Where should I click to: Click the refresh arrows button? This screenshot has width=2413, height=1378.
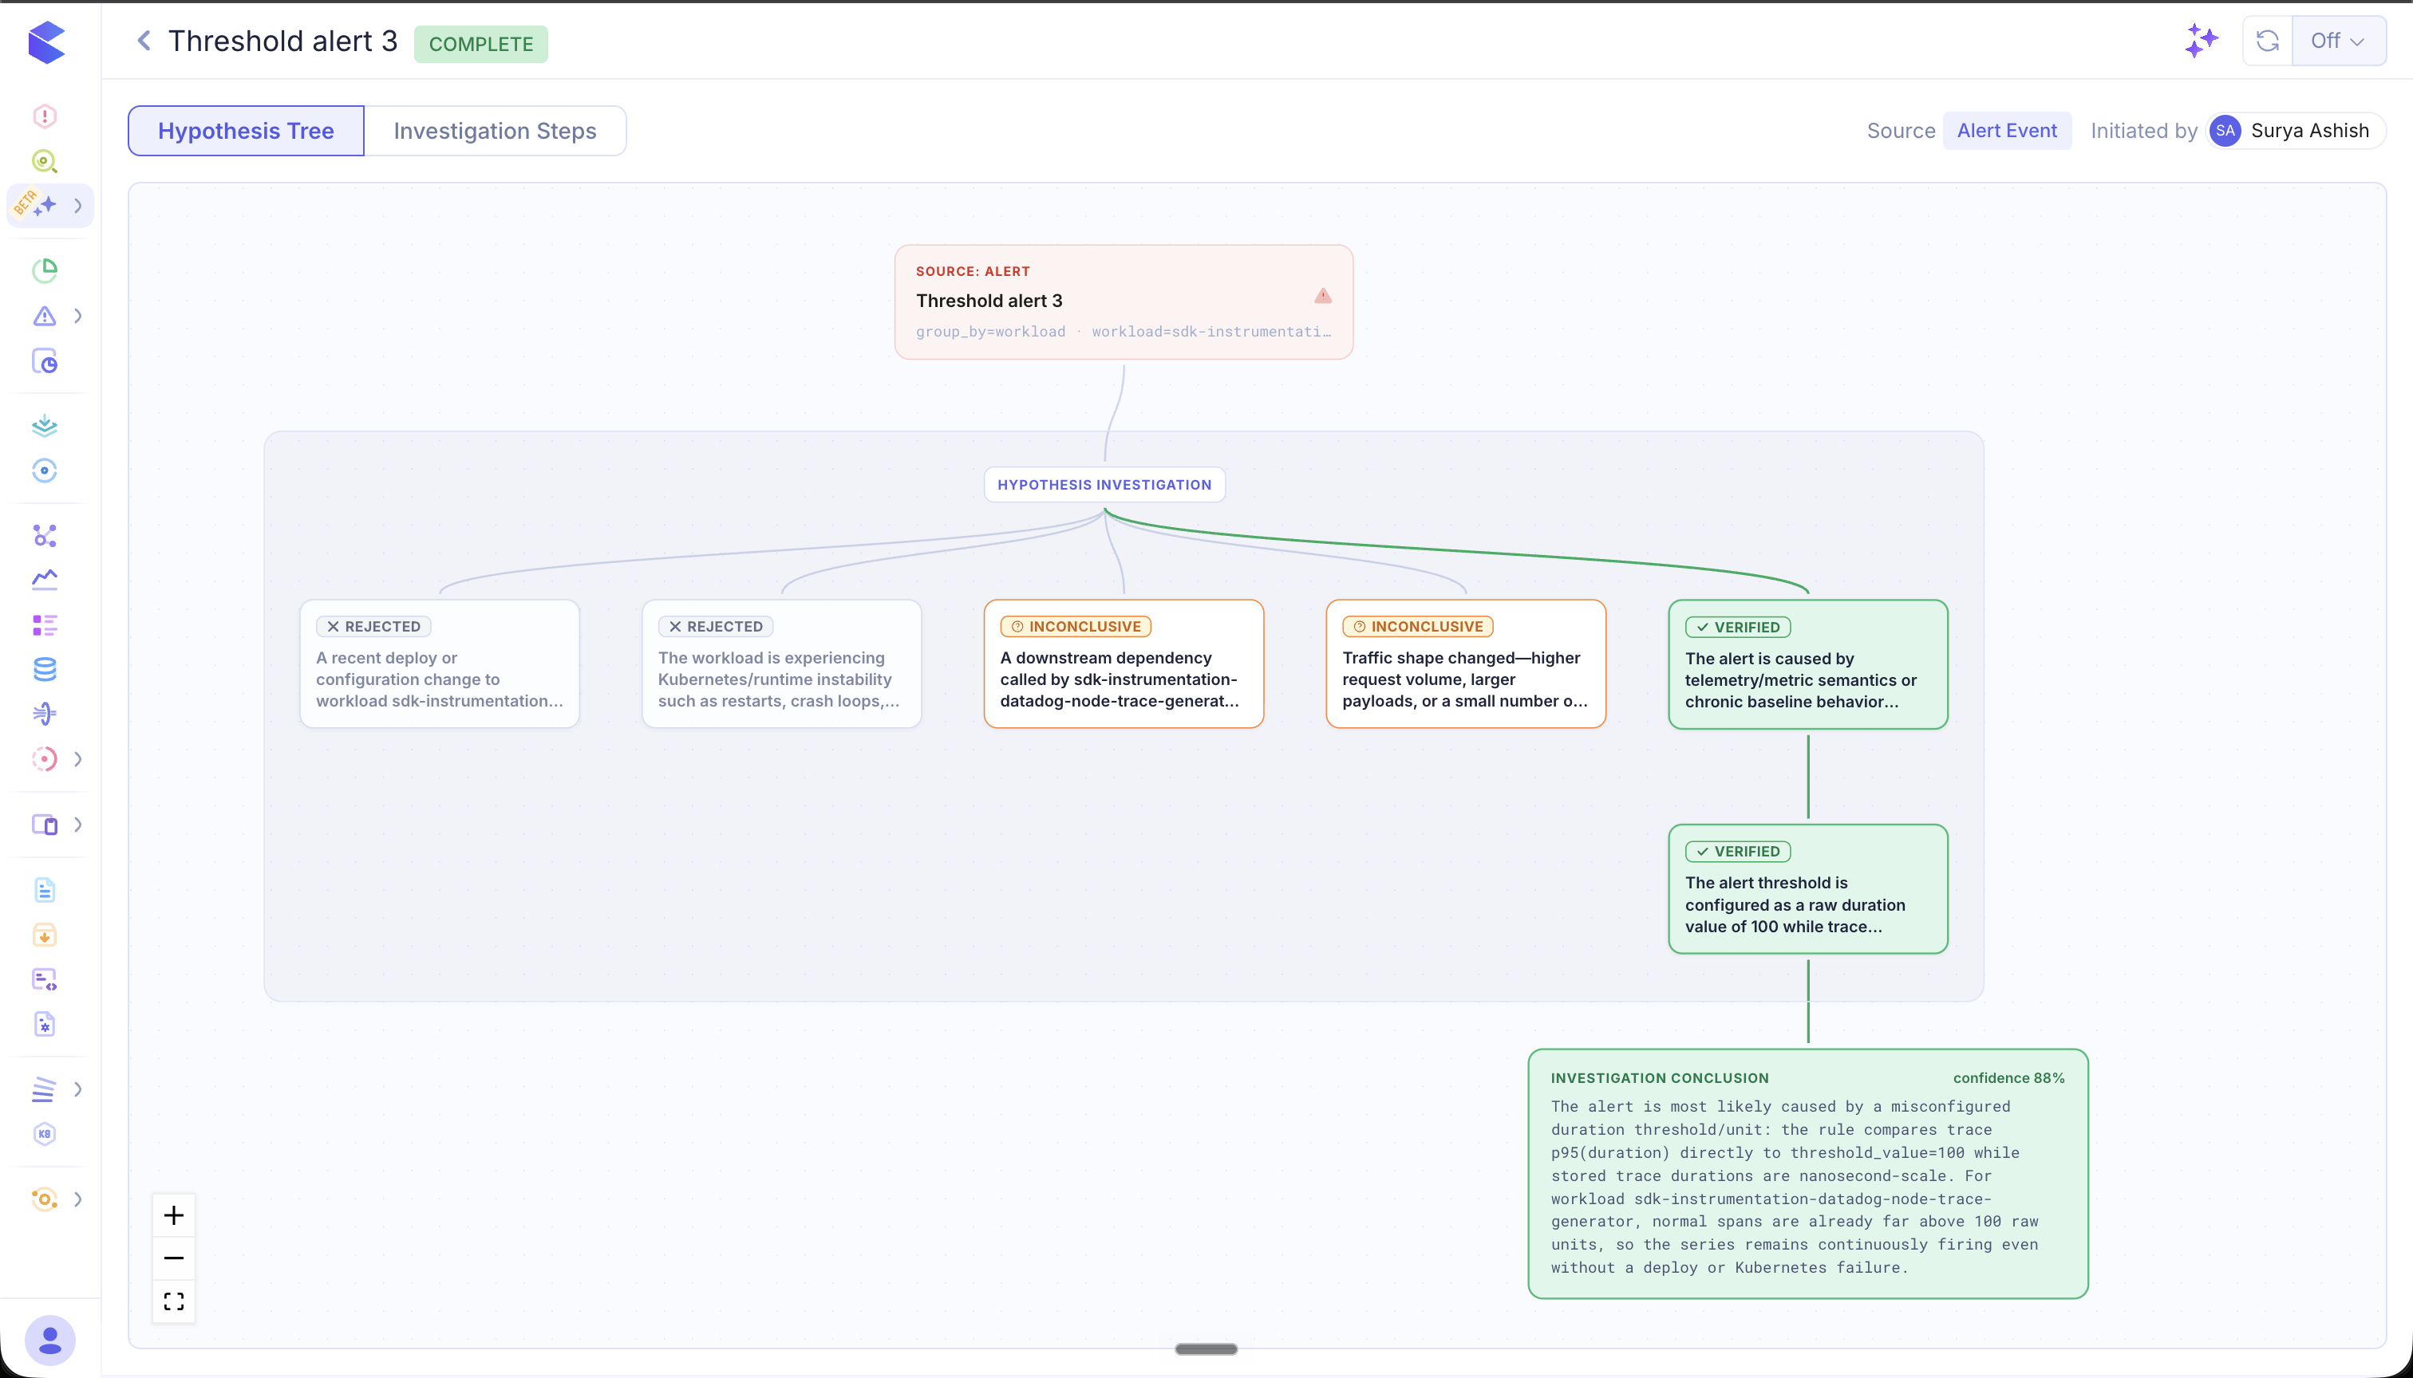(x=2267, y=41)
